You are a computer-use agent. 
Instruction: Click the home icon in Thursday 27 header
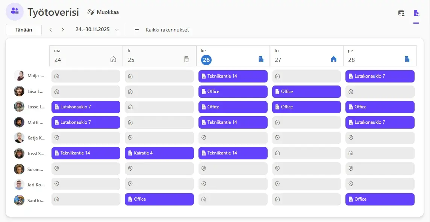[333, 59]
